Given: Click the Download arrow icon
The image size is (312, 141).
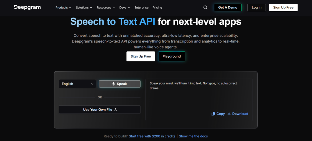Looking at the screenshot, I should tap(229, 114).
